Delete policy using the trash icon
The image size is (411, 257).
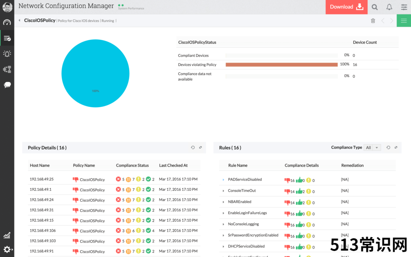click(373, 21)
